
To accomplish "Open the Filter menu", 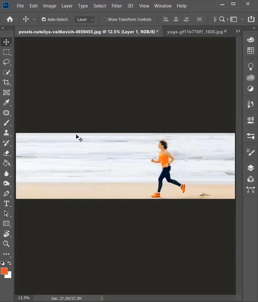I will pos(117,6).
